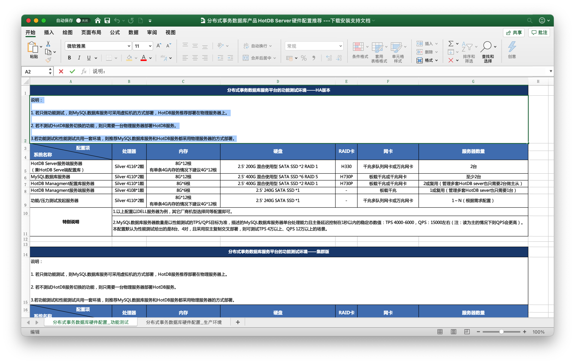This screenshot has height=364, width=575.
Task: Open the 查找和选择 magnifier icon
Action: coord(486,47)
